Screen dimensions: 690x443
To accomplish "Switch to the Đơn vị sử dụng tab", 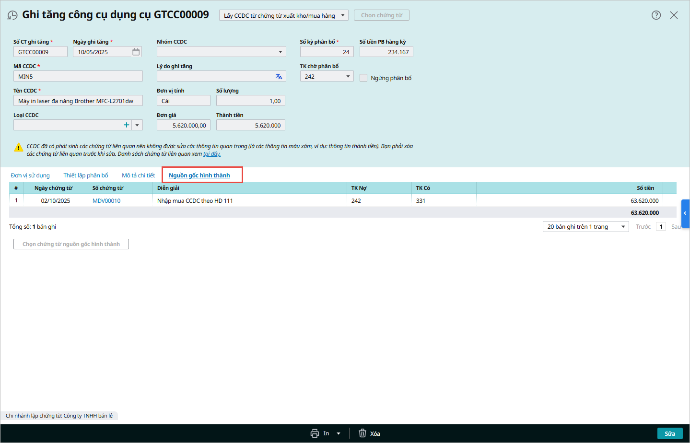I will click(30, 175).
